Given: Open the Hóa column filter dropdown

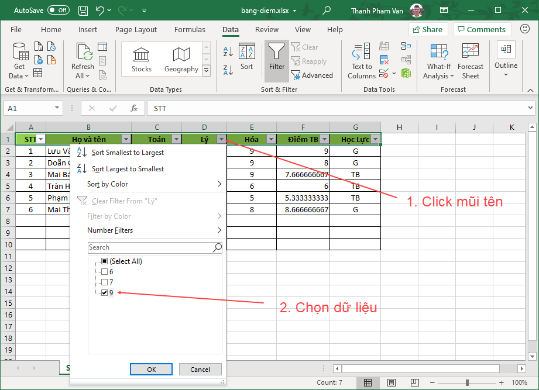Looking at the screenshot, I should pos(271,139).
